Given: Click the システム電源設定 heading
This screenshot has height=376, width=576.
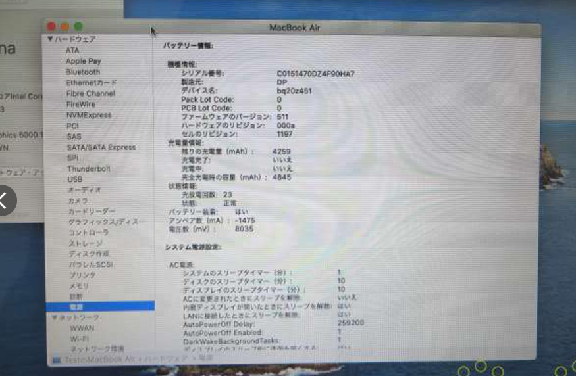Looking at the screenshot, I should pyautogui.click(x=193, y=247).
